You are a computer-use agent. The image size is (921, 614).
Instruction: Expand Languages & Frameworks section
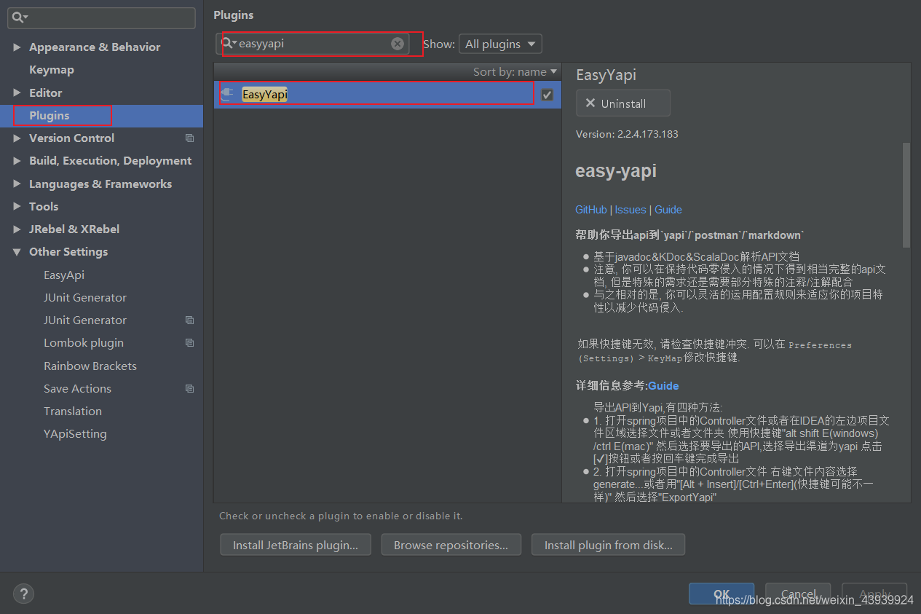tap(17, 184)
